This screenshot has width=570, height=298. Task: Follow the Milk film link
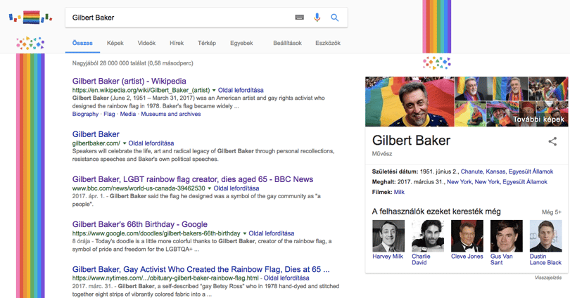tap(399, 192)
